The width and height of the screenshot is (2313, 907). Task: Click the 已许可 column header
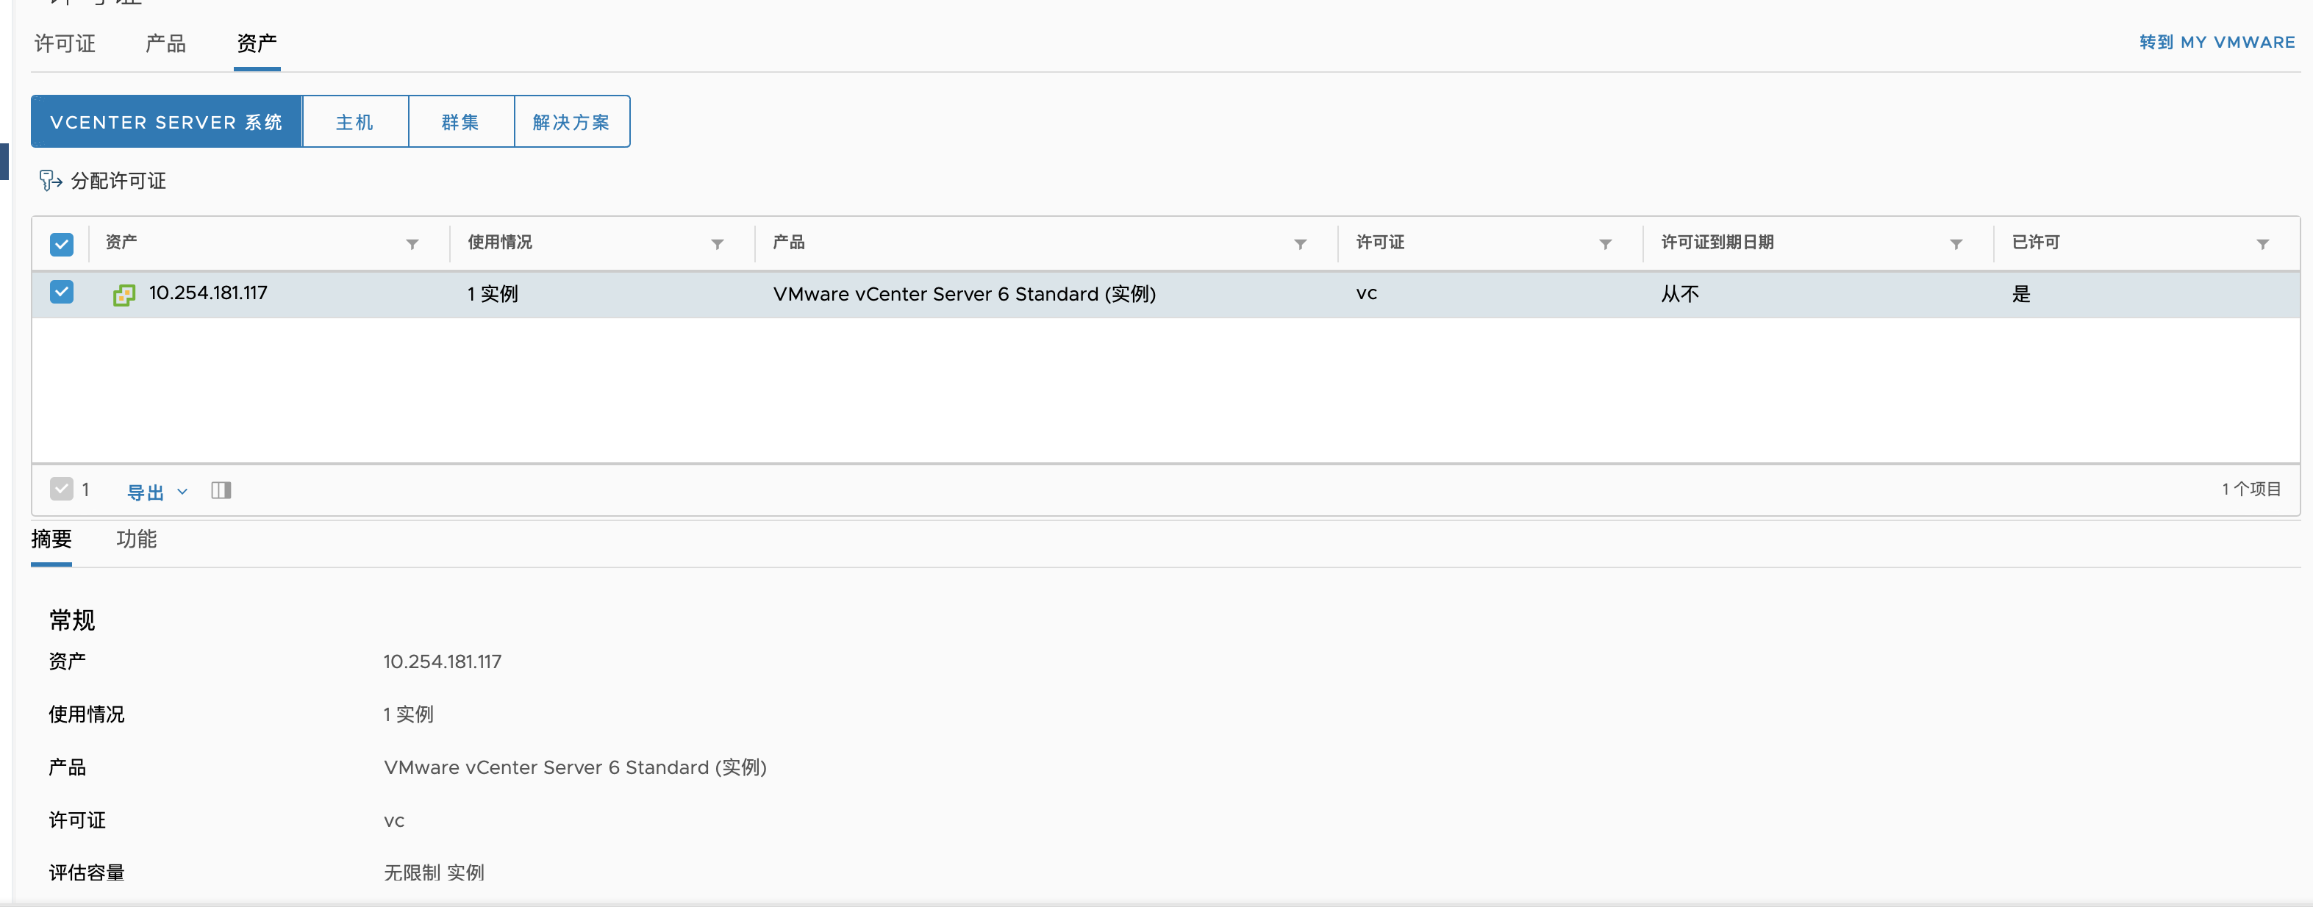click(x=2036, y=243)
